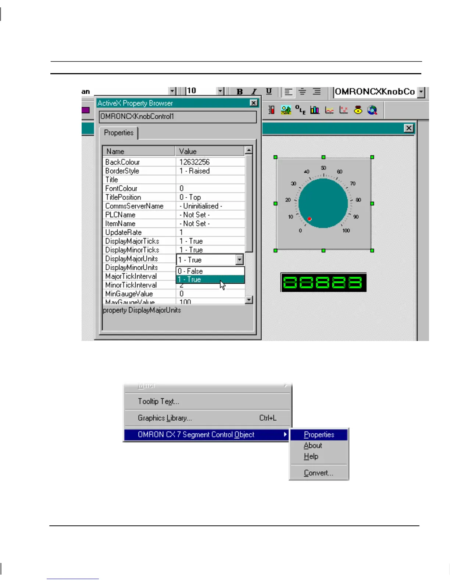Select the DisplayMajorTicks property name

(132, 241)
